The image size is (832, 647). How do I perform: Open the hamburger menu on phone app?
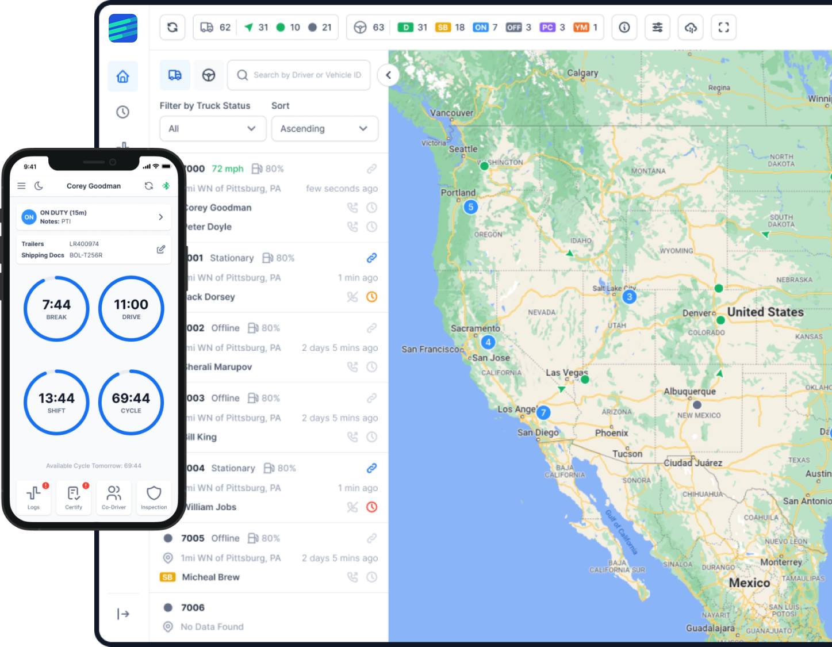pyautogui.click(x=21, y=186)
